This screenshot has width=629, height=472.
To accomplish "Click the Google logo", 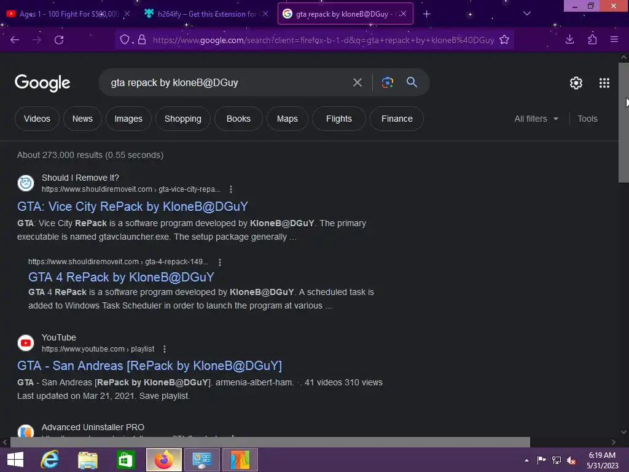I will 42,83.
